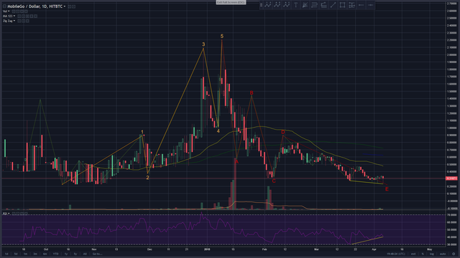Select the middle Elliott wave tool
The width and height of the screenshot is (460, 258).
pyautogui.click(x=277, y=5)
